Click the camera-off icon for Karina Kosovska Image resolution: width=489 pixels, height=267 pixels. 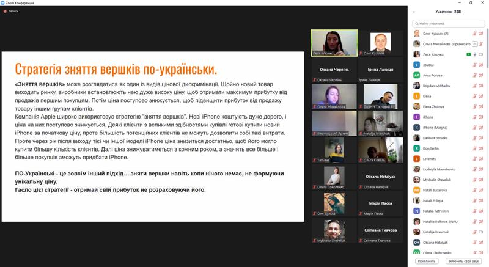pyautogui.click(x=481, y=138)
